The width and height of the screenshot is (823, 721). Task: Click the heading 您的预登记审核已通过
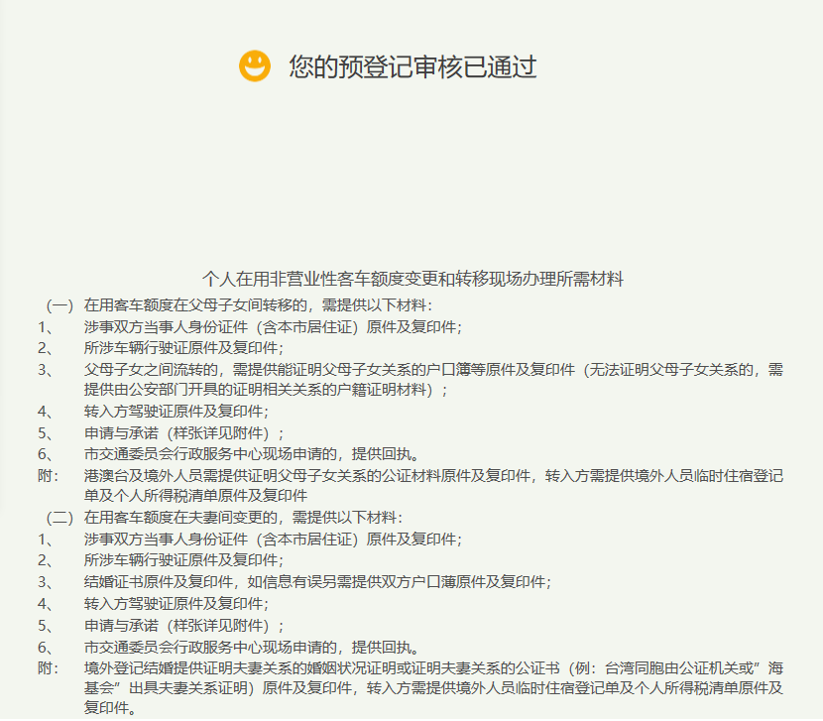pyautogui.click(x=412, y=66)
